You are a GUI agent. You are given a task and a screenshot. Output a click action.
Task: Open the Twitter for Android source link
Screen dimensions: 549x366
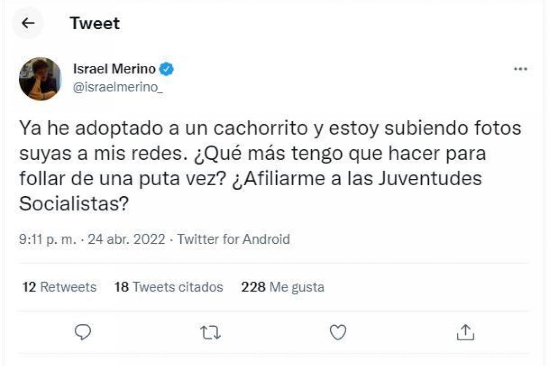(233, 239)
